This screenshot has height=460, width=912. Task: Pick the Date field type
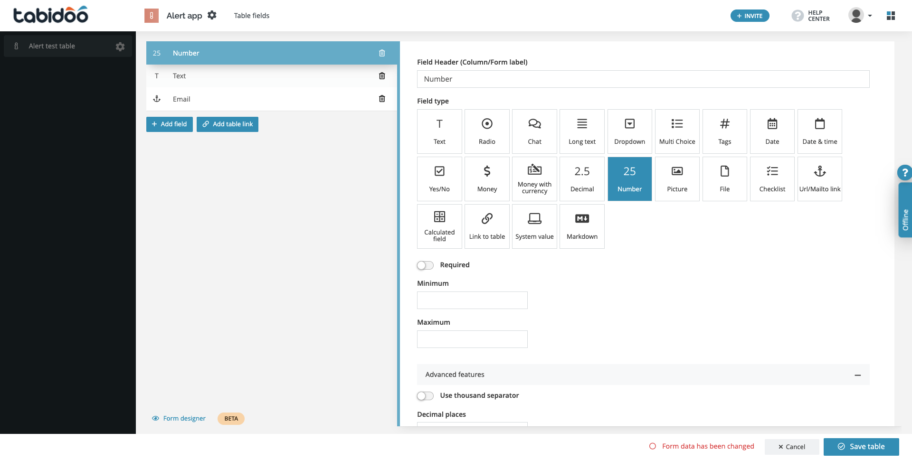pyautogui.click(x=772, y=131)
